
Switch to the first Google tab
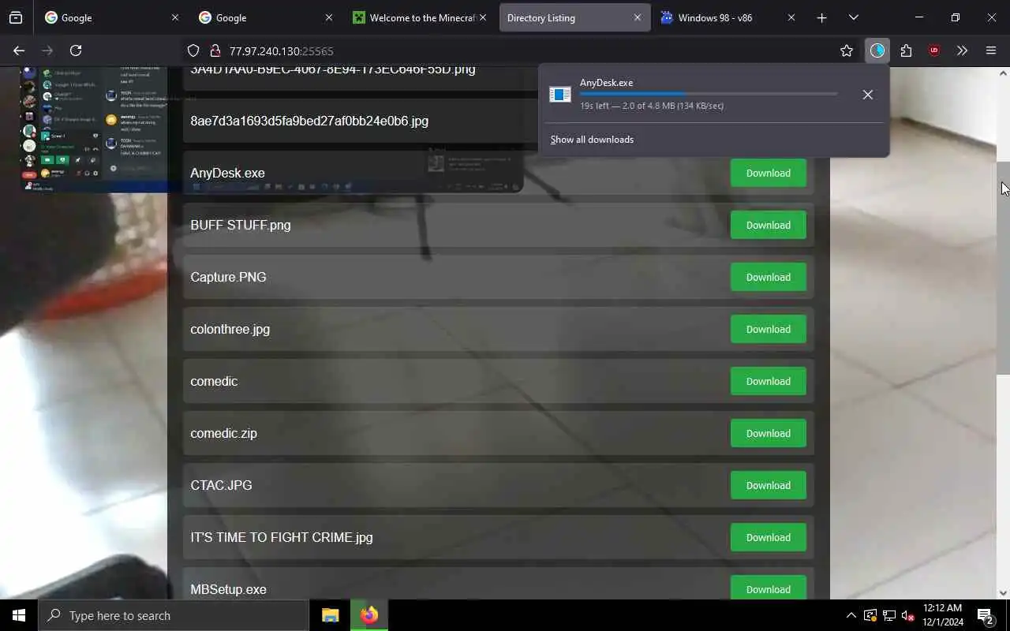[112, 17]
